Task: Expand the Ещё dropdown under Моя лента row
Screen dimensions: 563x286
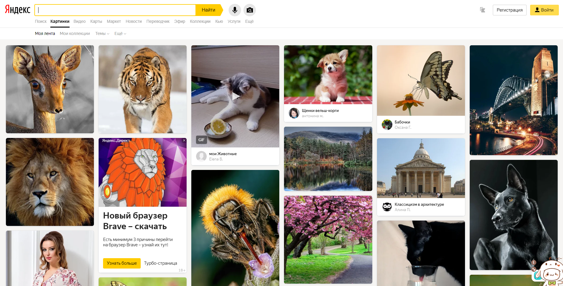Action: (x=120, y=33)
